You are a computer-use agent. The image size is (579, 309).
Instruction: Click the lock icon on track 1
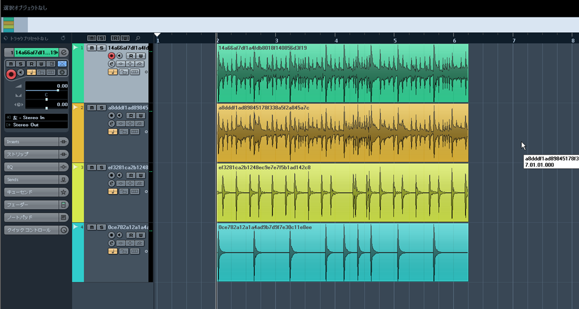[124, 72]
